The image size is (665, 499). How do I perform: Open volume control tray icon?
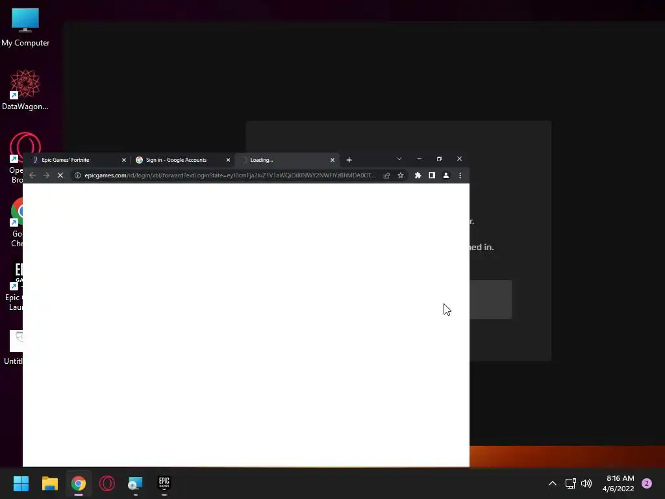click(x=586, y=483)
